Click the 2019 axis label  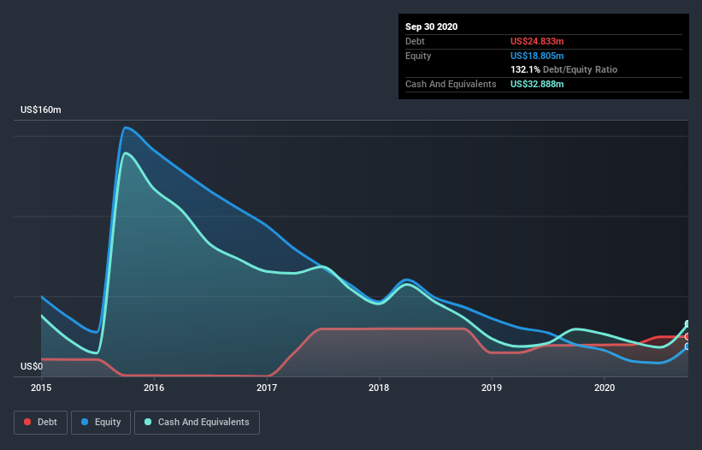point(492,388)
